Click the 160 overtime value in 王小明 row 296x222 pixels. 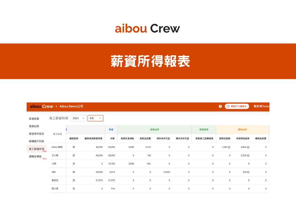[x=149, y=155]
